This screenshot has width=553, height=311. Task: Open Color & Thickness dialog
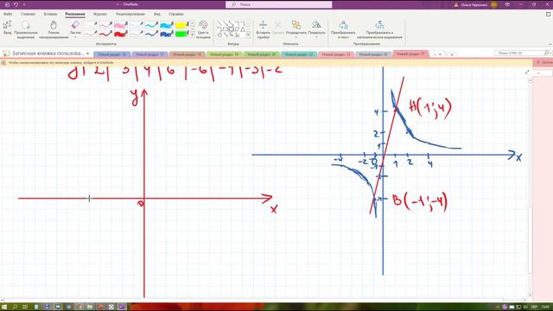(x=203, y=29)
